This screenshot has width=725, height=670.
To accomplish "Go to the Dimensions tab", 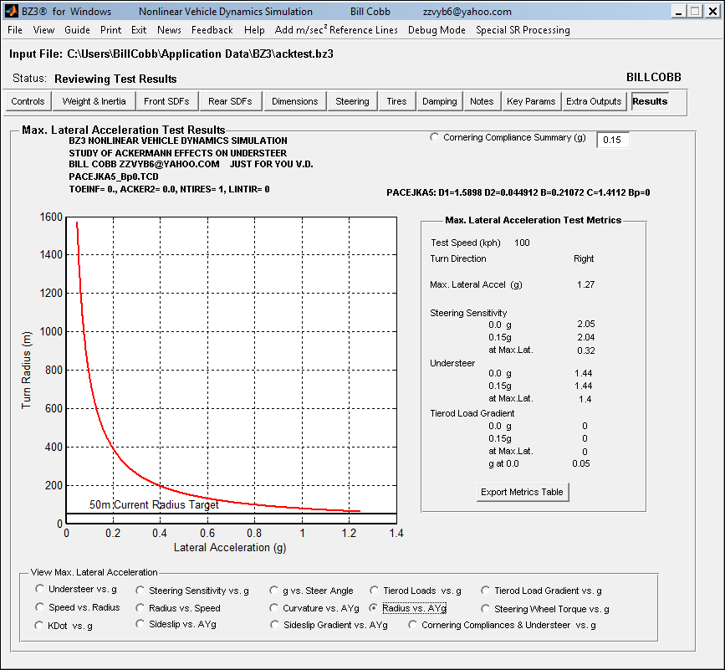I will click(295, 101).
